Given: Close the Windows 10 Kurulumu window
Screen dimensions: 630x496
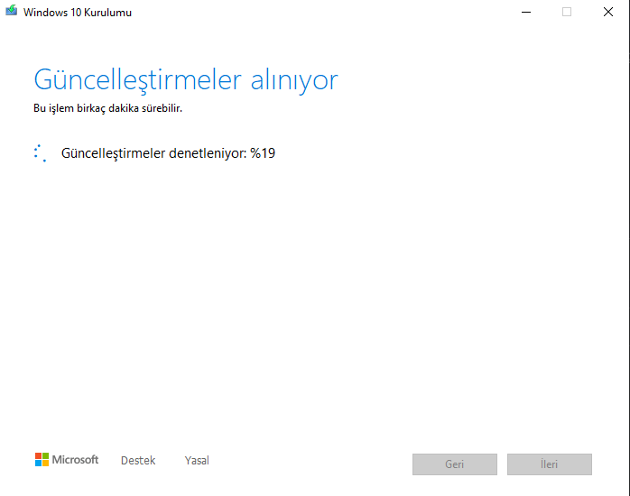Looking at the screenshot, I should 608,12.
